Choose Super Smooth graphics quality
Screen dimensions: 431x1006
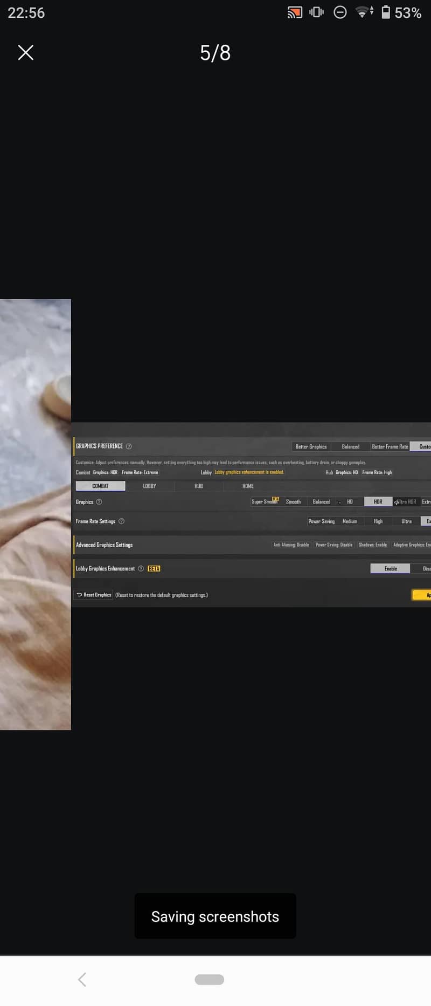click(265, 502)
